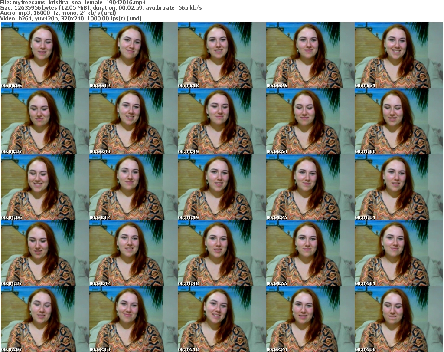444x352 pixels.
Task: Select the thumbnail at 00:02:24
Action: 310,319
